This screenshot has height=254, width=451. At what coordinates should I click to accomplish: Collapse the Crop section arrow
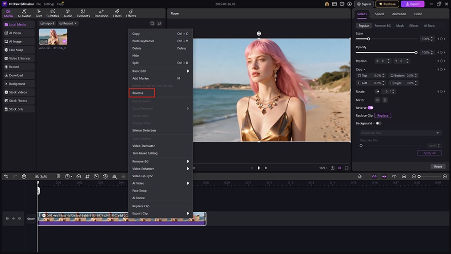(x=364, y=70)
